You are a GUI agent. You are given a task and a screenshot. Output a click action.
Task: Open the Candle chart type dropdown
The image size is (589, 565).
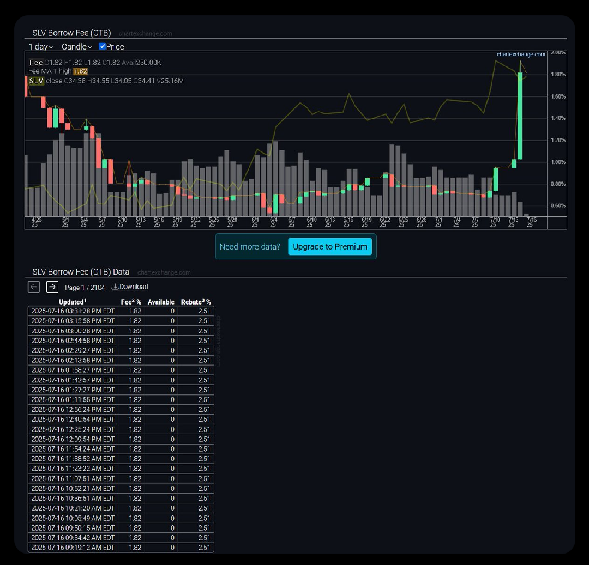click(x=77, y=46)
